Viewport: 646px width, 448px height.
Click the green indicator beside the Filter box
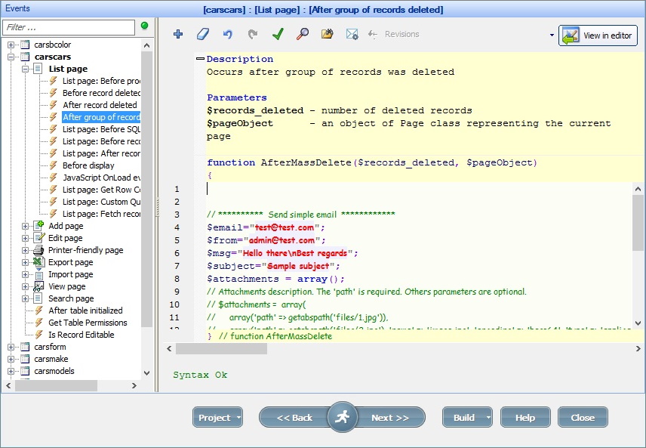pyautogui.click(x=144, y=26)
